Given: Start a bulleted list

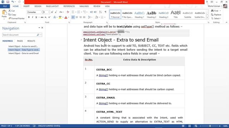Looking at the screenshot, I should coord(73,12).
